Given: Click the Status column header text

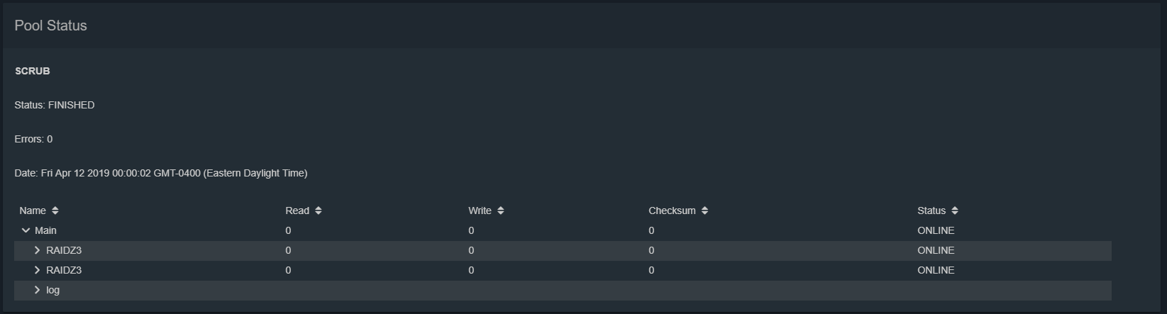Looking at the screenshot, I should [x=931, y=211].
